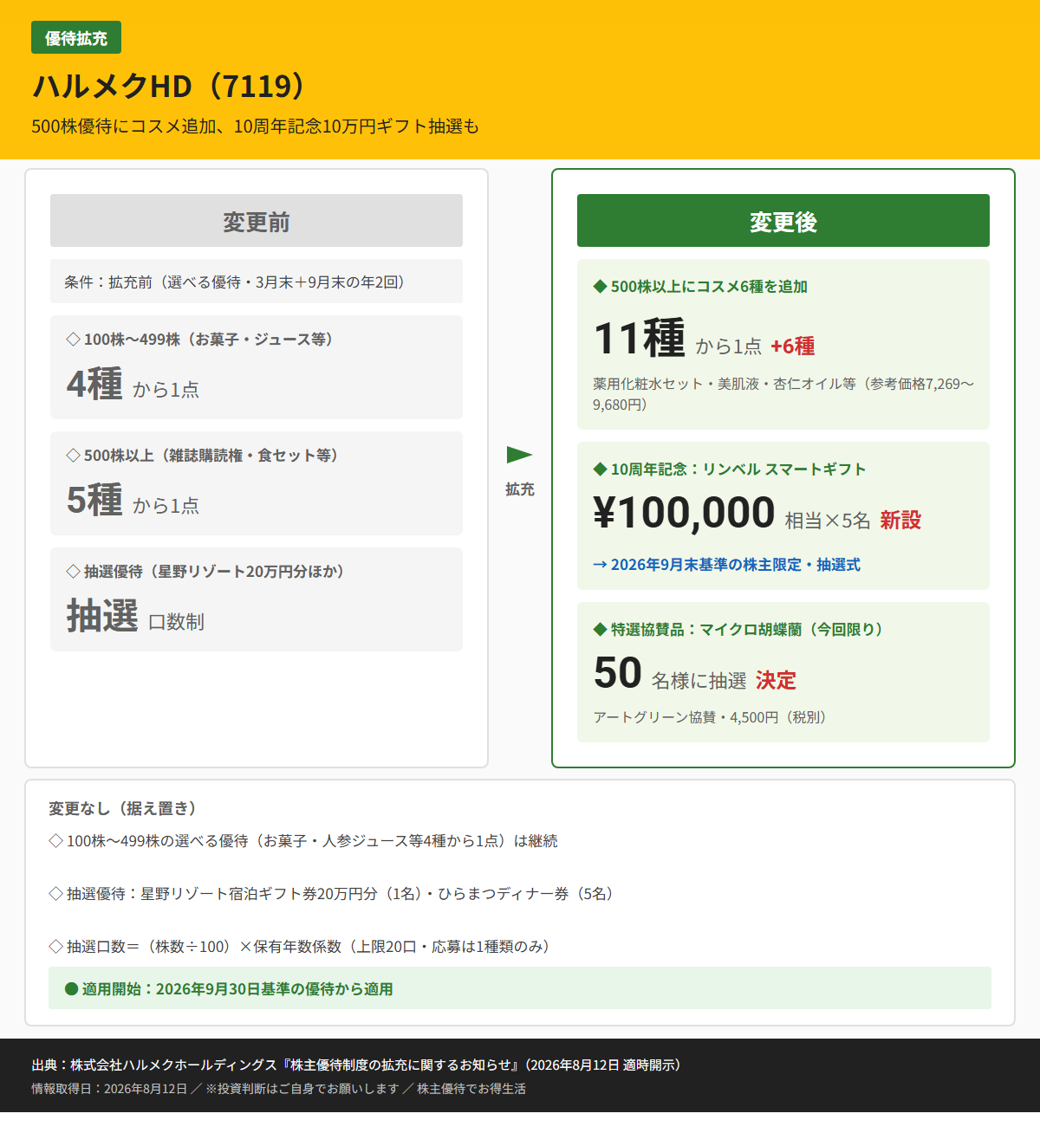Screen dimensions: 1040x1133
Task: Click footer text 情報取得日：2026年8月12日
Action: [109, 1089]
